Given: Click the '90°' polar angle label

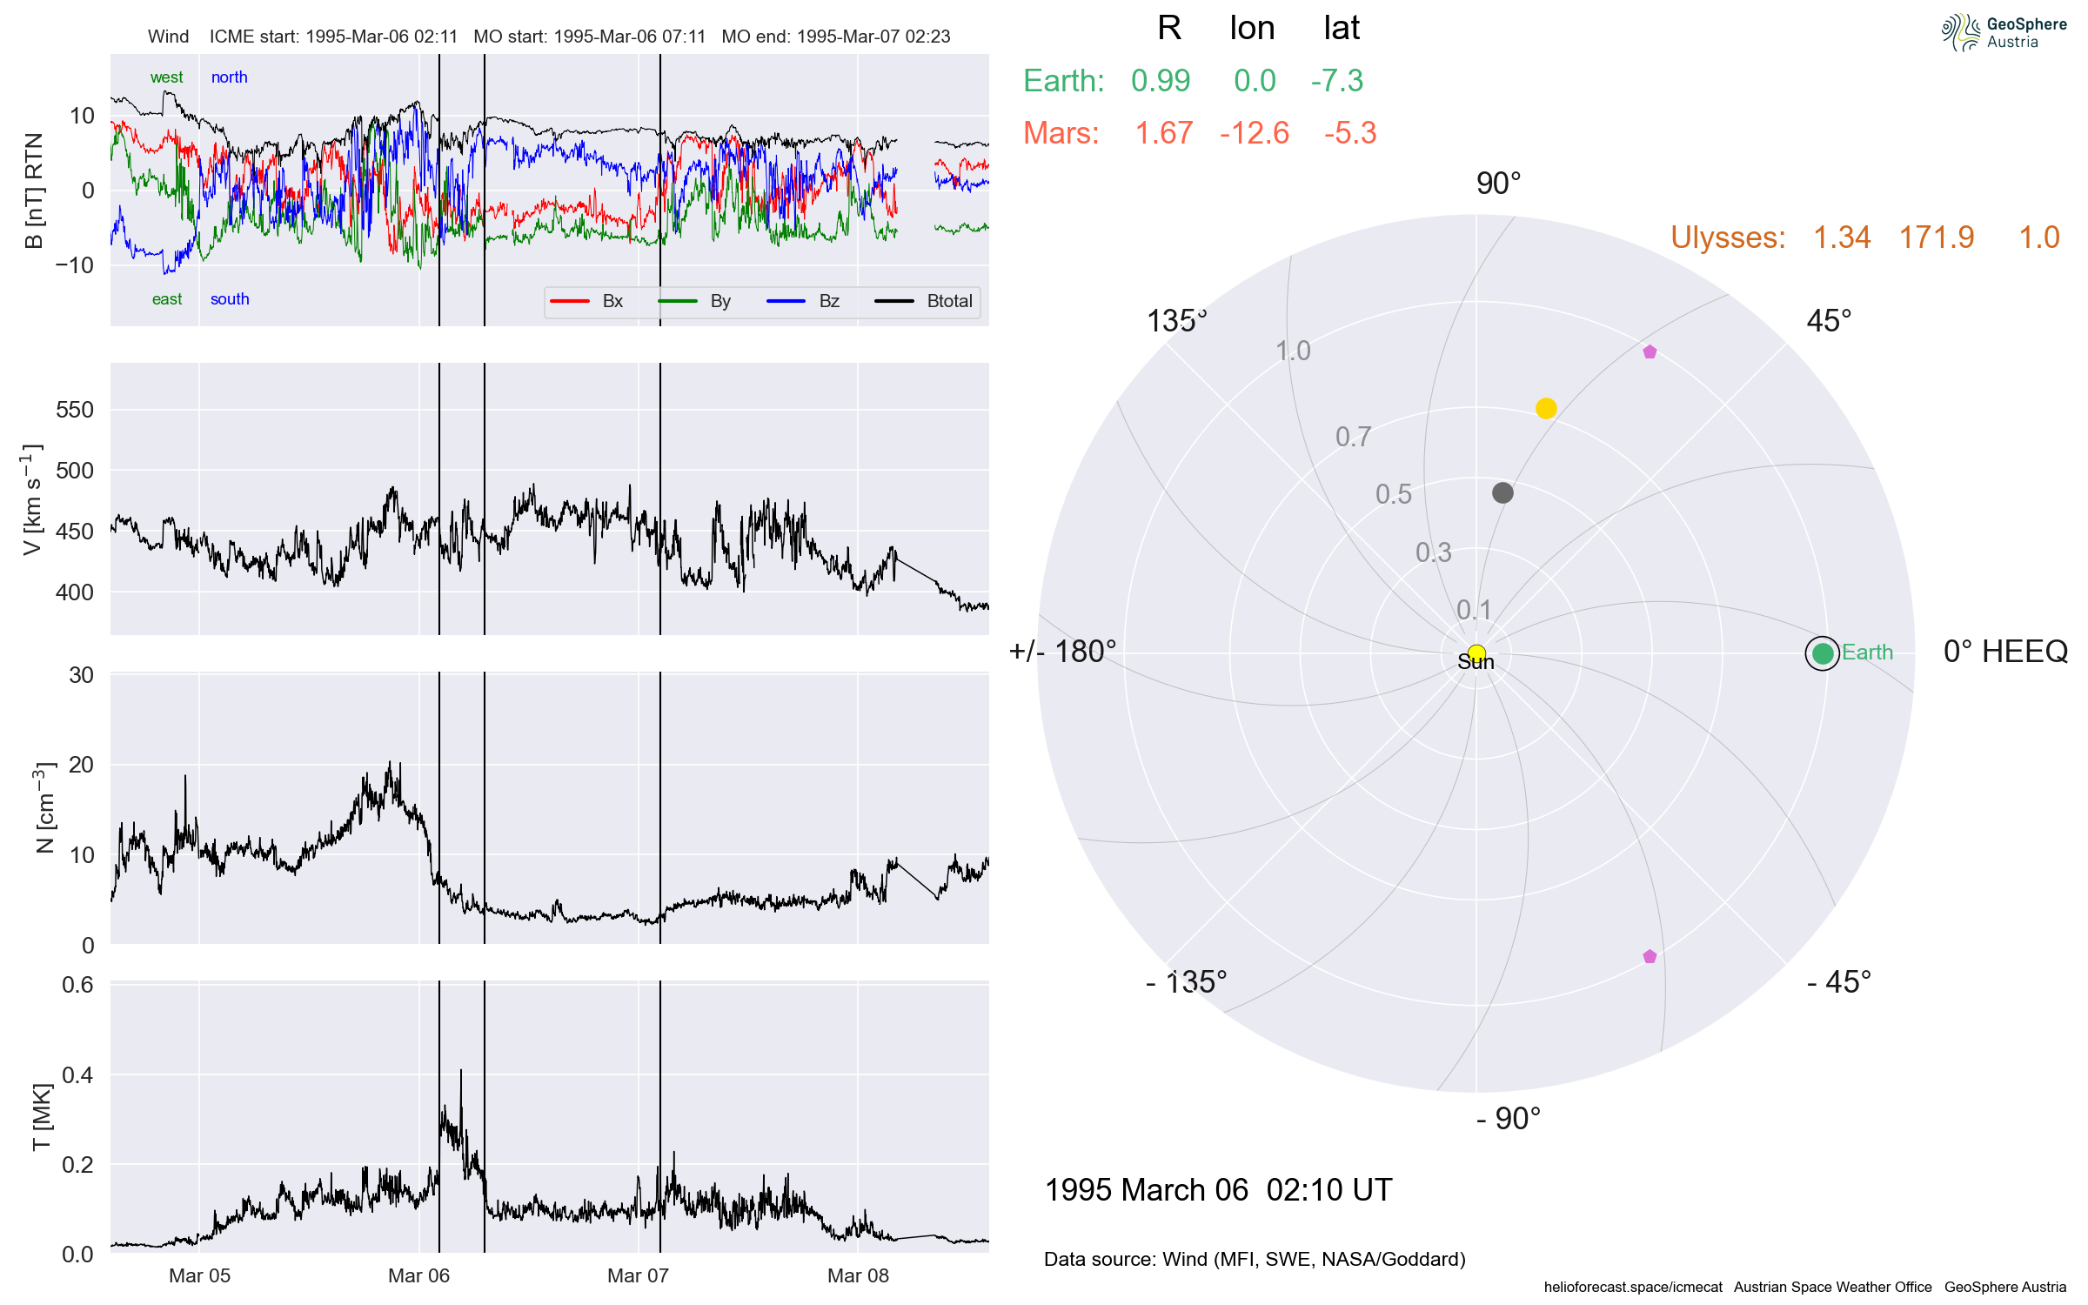Looking at the screenshot, I should click(1498, 184).
